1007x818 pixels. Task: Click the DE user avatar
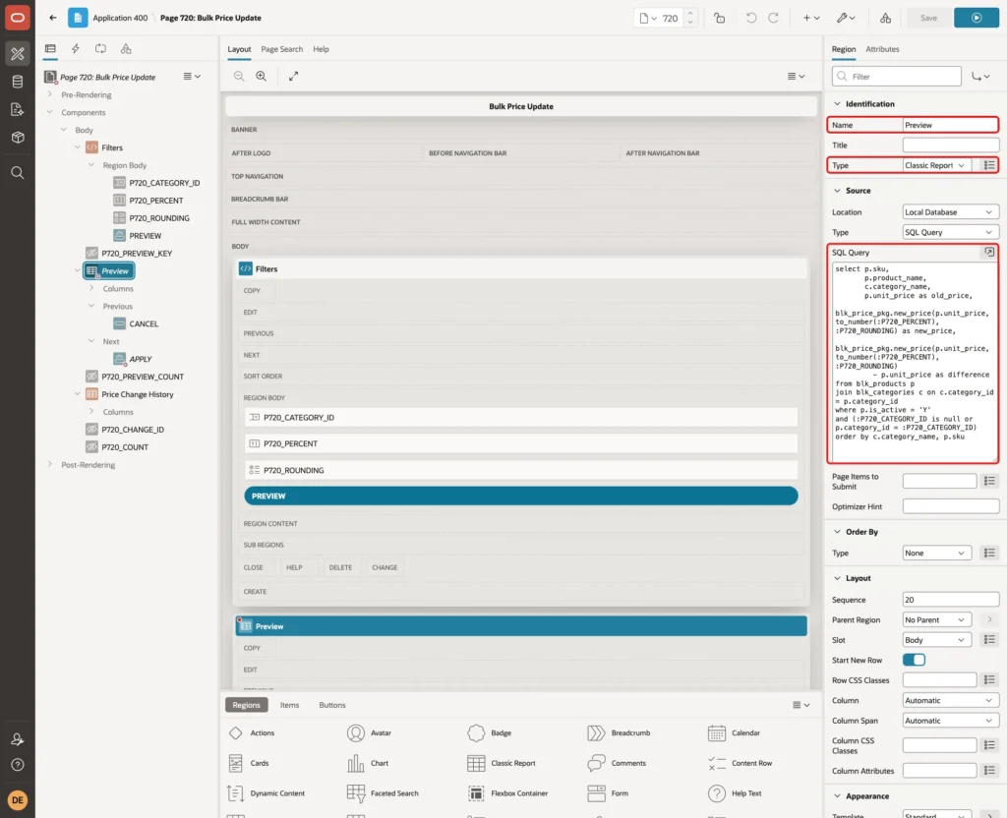click(18, 800)
